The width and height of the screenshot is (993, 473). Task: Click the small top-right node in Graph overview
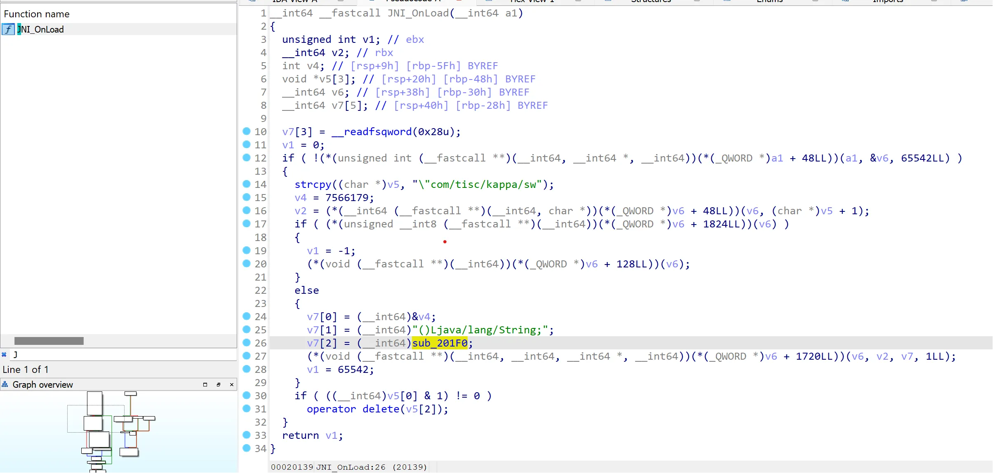(130, 394)
